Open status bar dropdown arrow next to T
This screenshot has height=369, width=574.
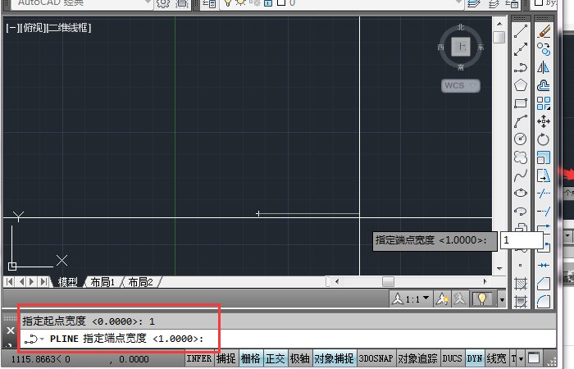pyautogui.click(x=522, y=359)
